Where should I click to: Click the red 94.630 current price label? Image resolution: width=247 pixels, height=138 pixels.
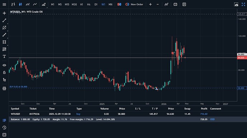tap(242, 58)
